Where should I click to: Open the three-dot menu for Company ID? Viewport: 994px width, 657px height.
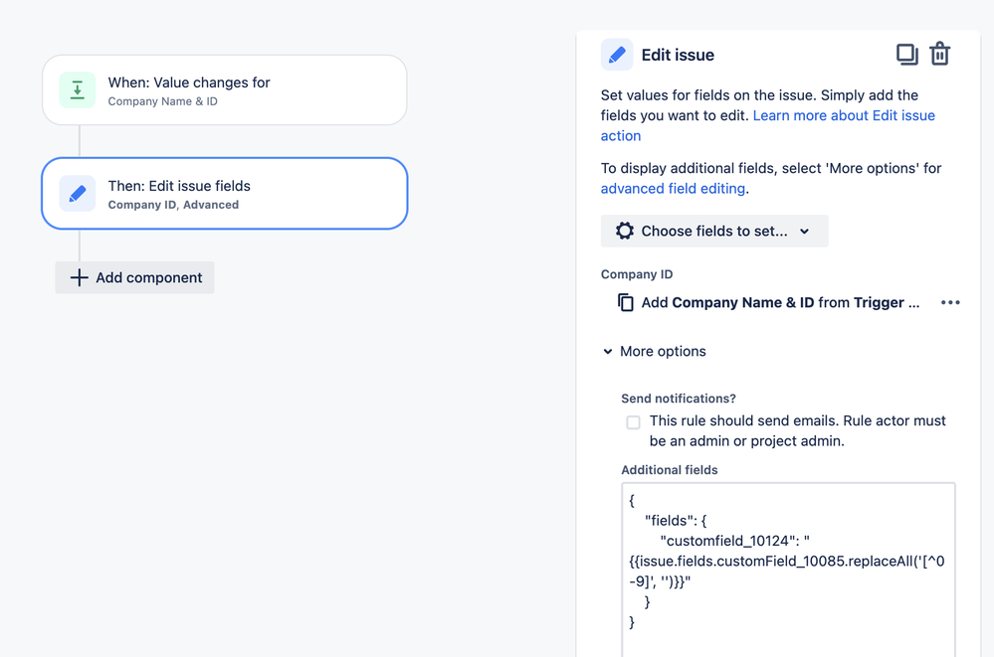click(x=950, y=303)
